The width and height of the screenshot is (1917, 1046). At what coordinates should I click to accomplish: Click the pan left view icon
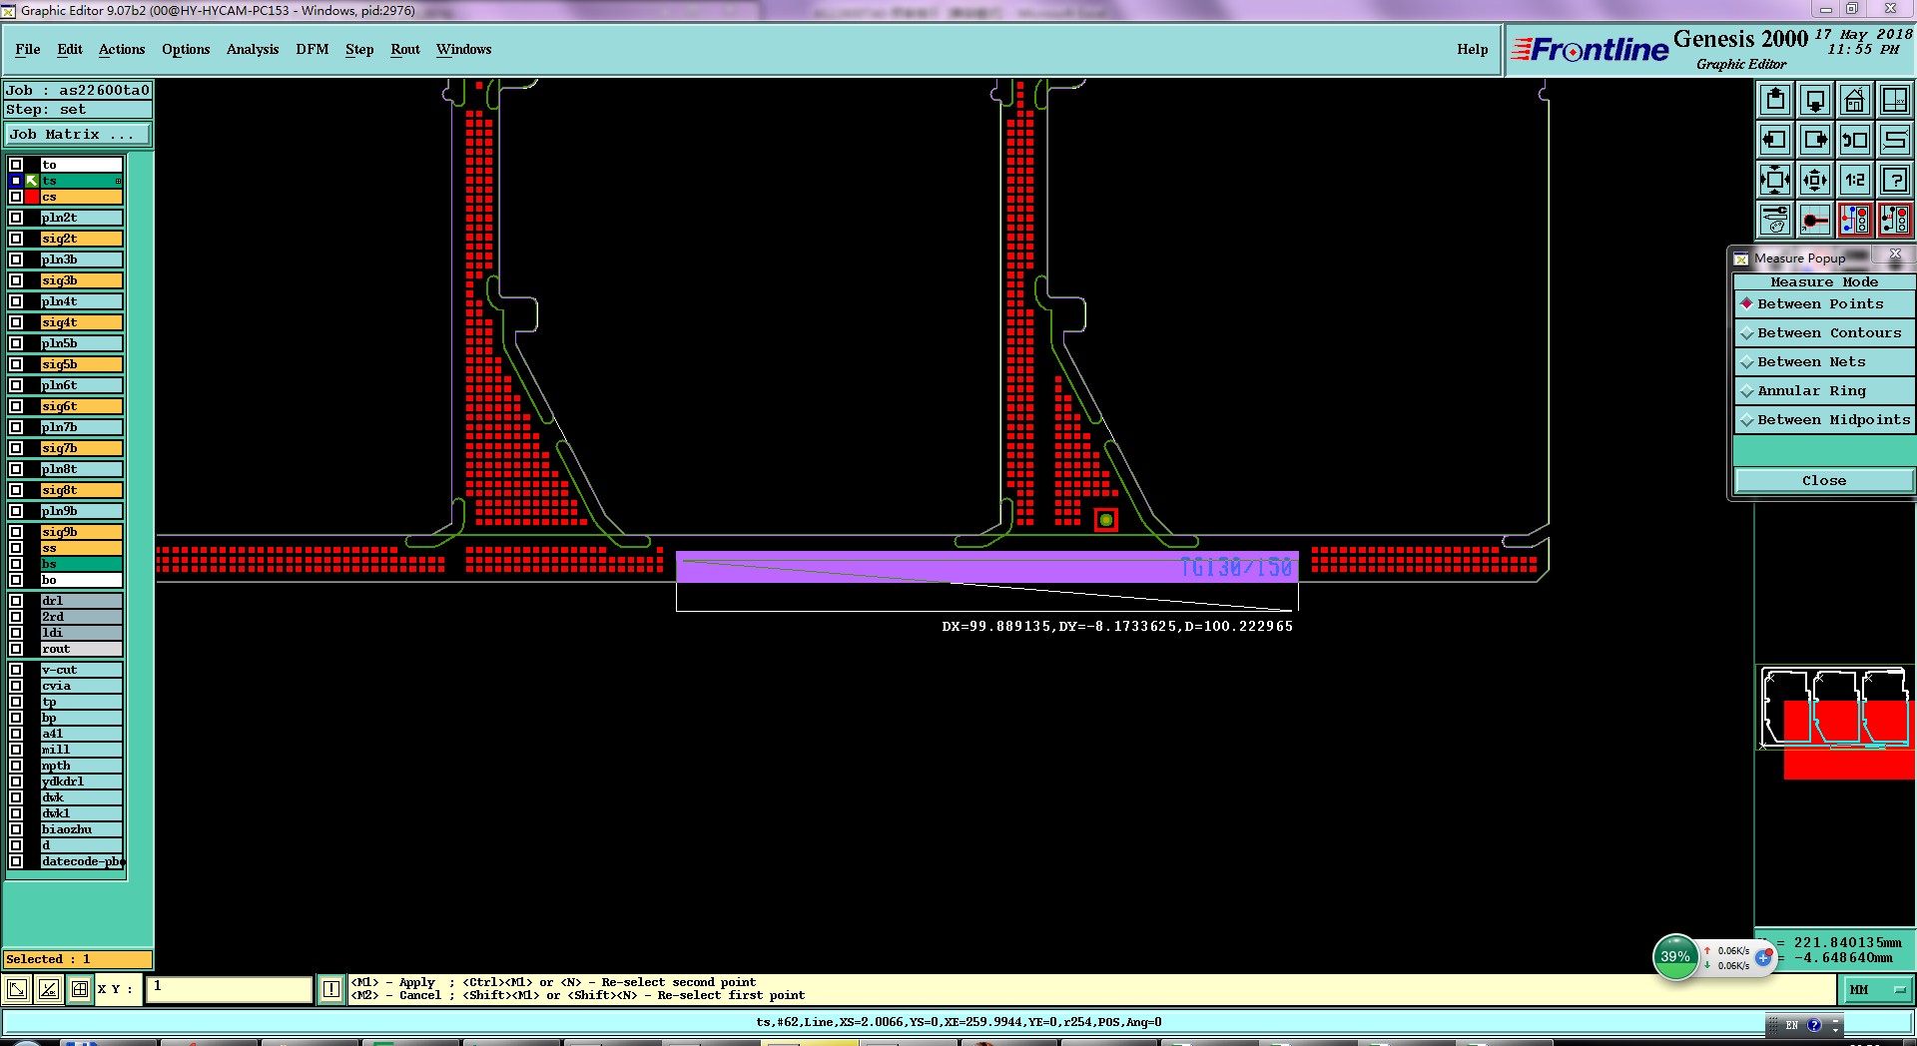point(1775,140)
